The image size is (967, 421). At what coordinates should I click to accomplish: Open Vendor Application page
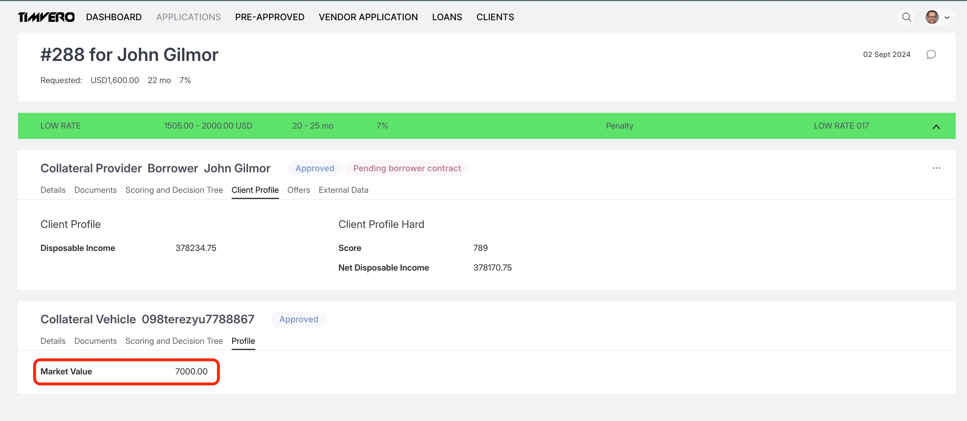(368, 17)
